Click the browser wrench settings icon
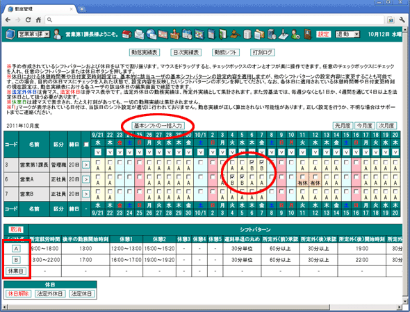The image size is (410, 312). click(402, 19)
